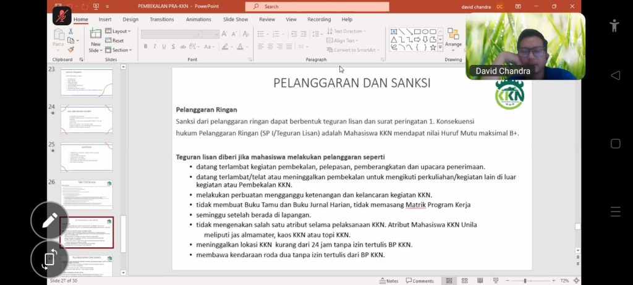The height and width of the screenshot is (285, 633).
Task: Open the Transitions ribbon tab
Action: click(x=161, y=19)
